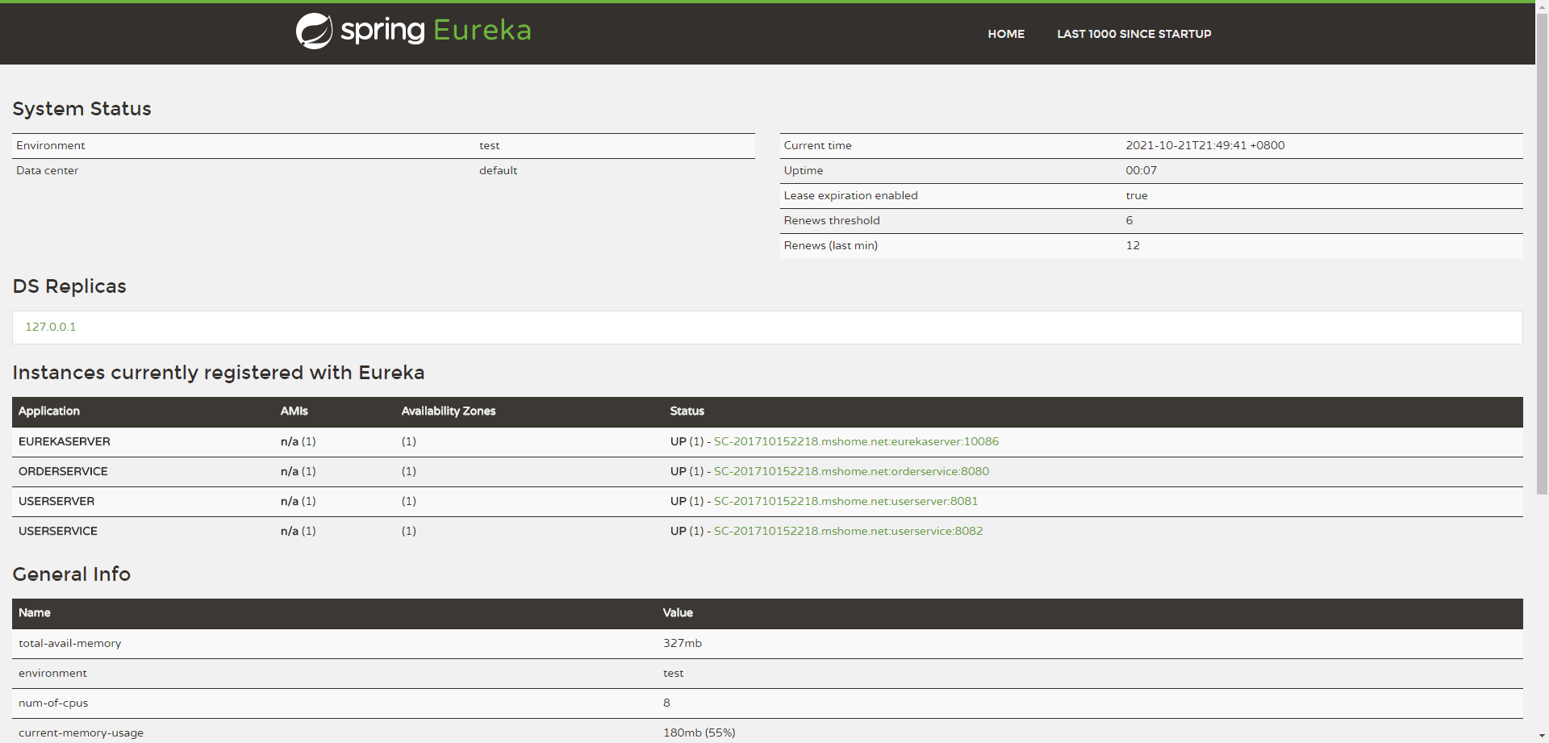The image size is (1549, 743).
Task: Select the current-memory-usage row name
Action: 81,733
